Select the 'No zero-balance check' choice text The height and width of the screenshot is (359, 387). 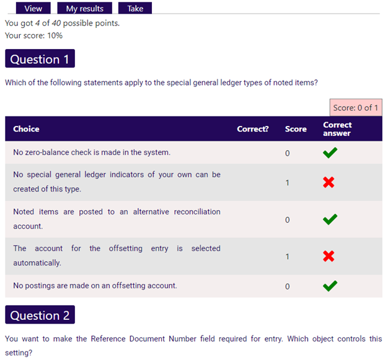click(92, 152)
